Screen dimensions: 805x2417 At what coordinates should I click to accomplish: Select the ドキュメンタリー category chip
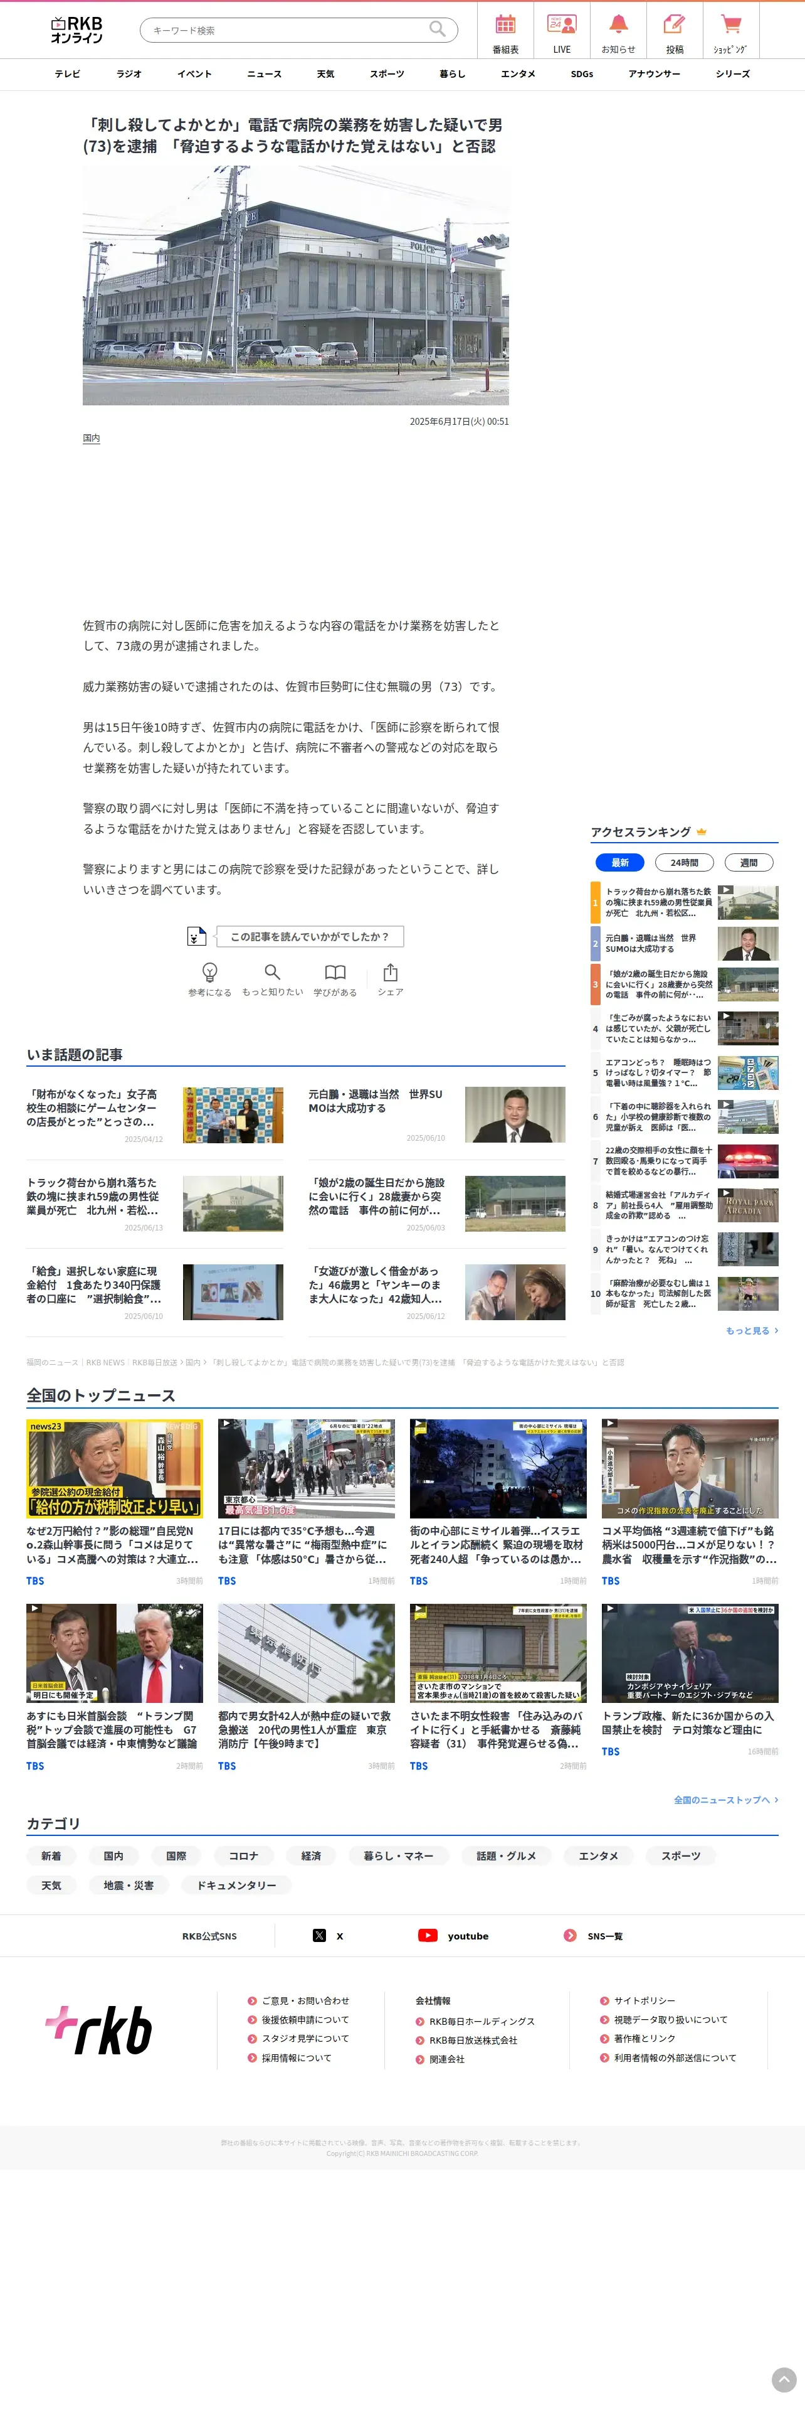coord(236,1885)
